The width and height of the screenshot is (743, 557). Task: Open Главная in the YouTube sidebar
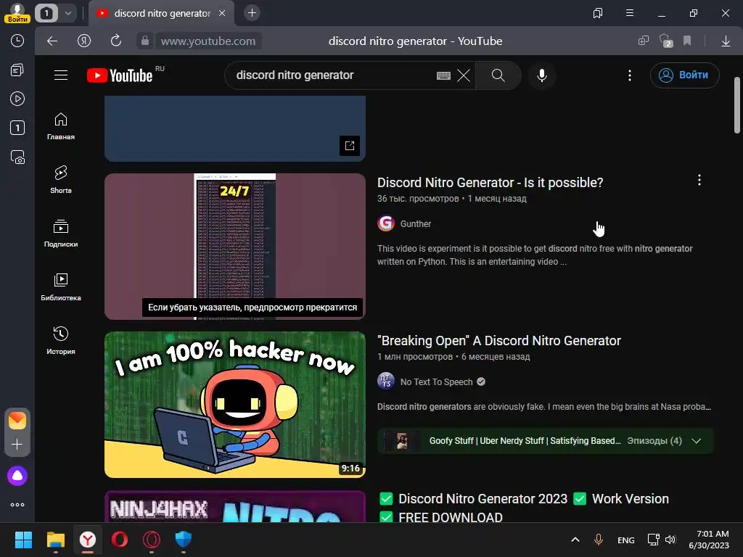pyautogui.click(x=61, y=126)
